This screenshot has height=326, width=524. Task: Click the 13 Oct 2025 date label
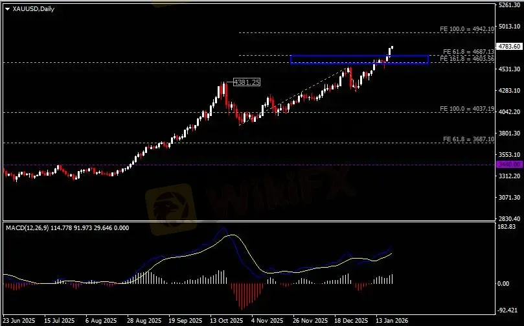tap(227, 321)
